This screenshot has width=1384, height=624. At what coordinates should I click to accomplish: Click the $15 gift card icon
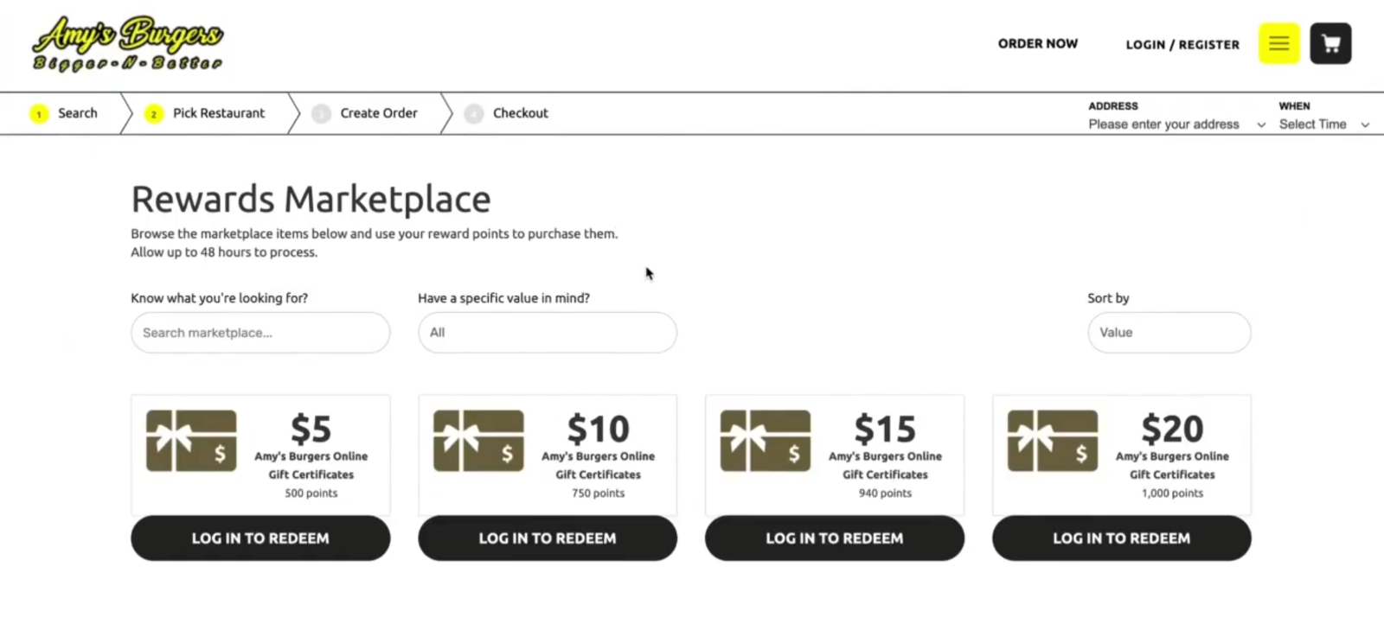[x=766, y=441]
